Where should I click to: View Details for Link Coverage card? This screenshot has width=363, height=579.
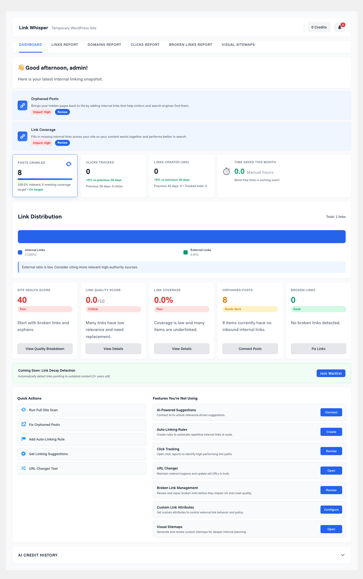[x=182, y=349]
